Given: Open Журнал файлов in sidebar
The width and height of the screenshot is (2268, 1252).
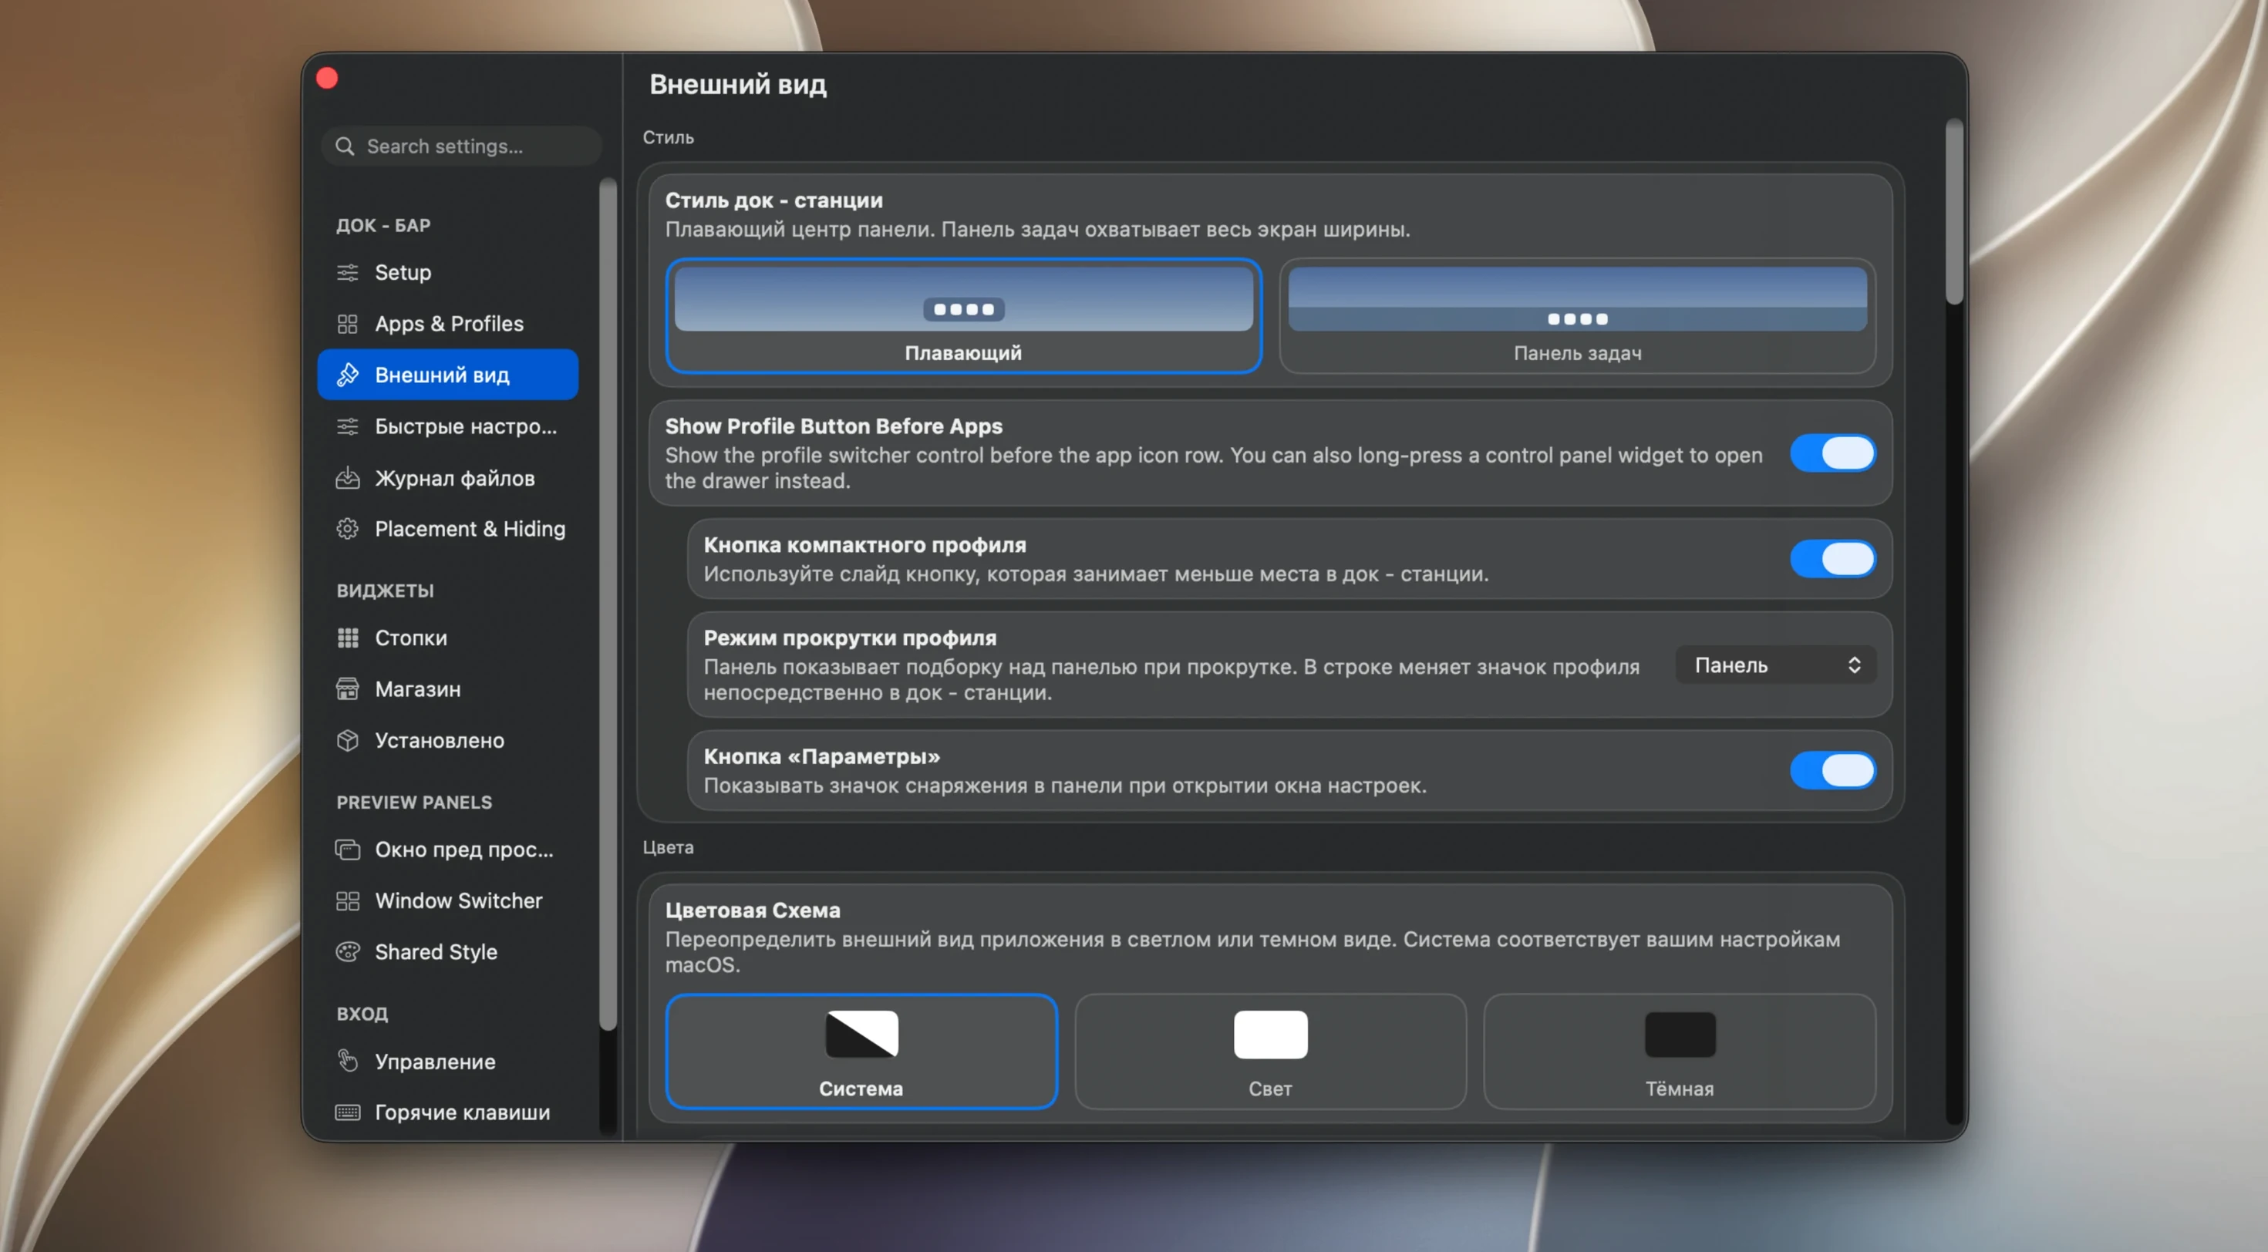Looking at the screenshot, I should [448, 478].
